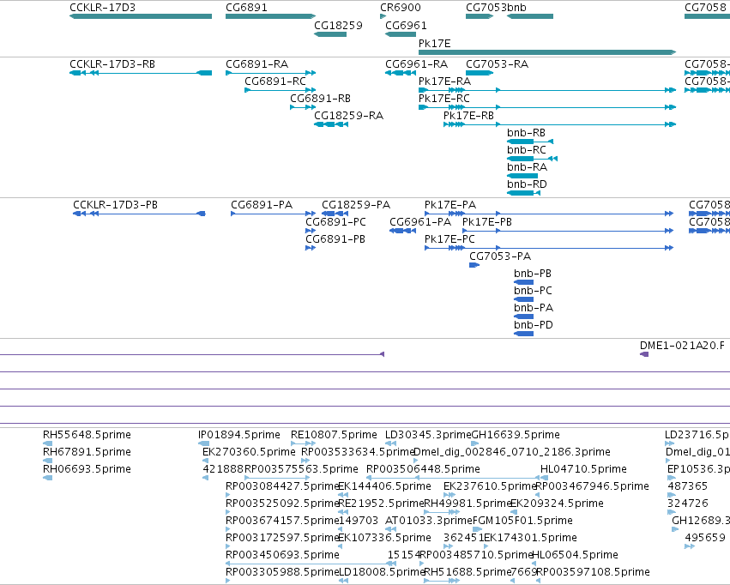
Task: Select the RH67891.5prime EST
Action: tap(47, 461)
